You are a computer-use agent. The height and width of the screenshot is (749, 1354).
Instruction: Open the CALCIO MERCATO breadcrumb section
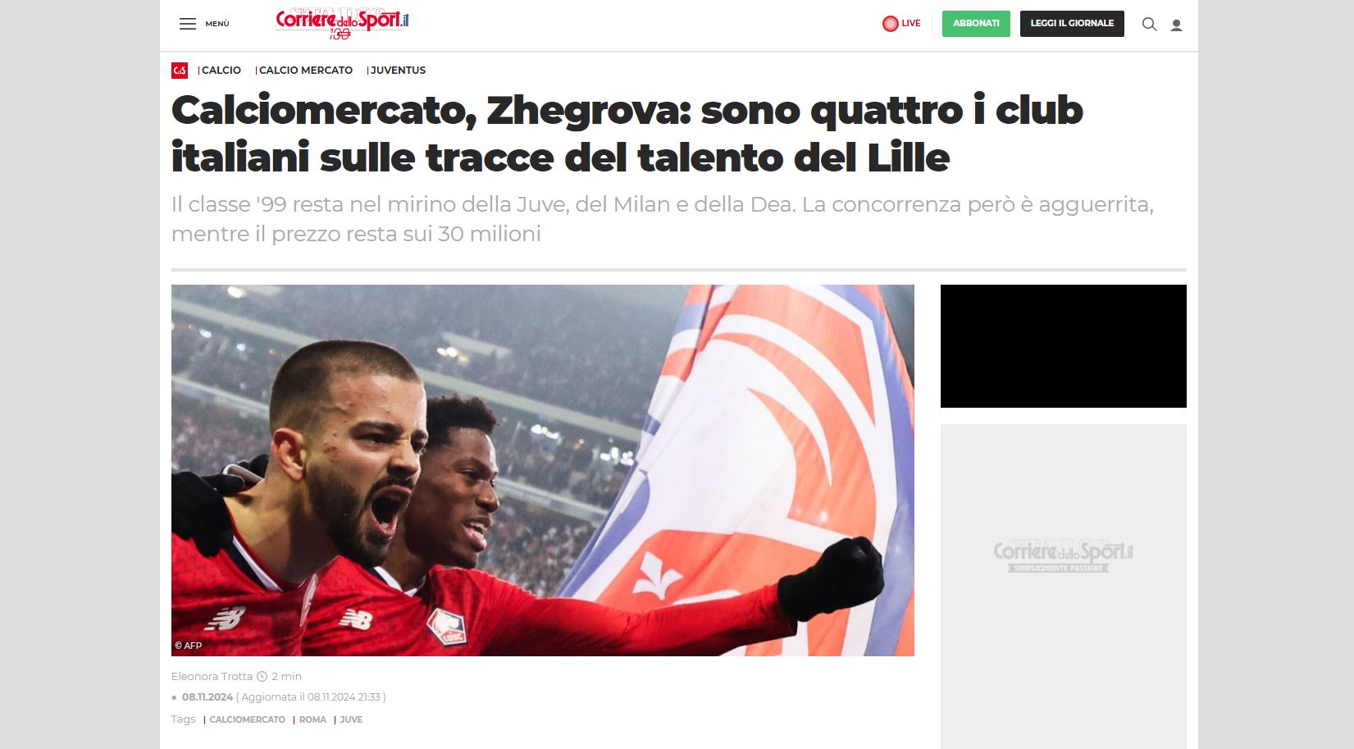[306, 71]
